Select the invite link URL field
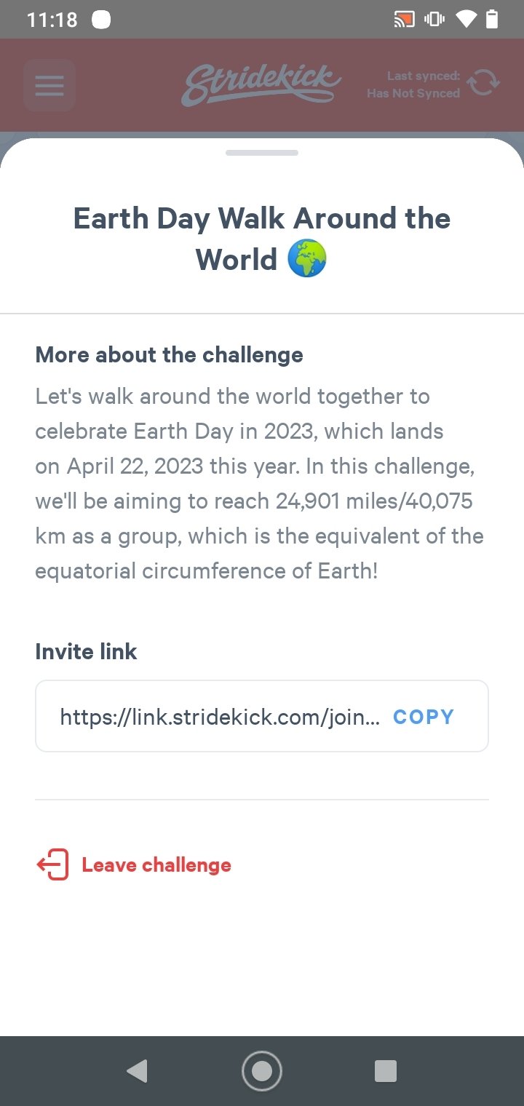 tap(262, 716)
